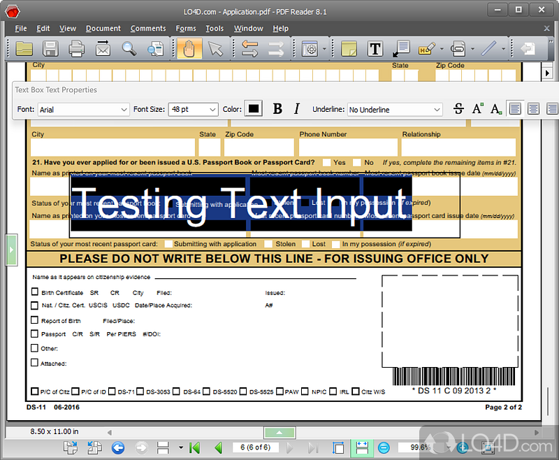The image size is (559, 460).
Task: Click the blue back navigation arrow
Action: [118, 448]
